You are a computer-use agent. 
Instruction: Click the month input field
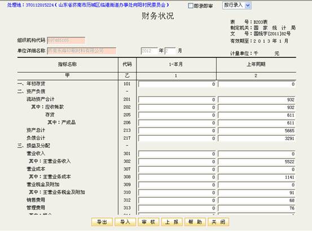pos(170,51)
